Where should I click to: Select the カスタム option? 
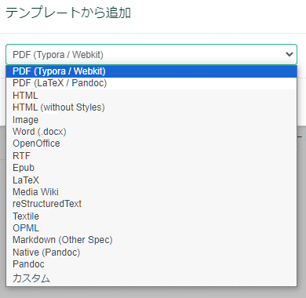(151, 278)
